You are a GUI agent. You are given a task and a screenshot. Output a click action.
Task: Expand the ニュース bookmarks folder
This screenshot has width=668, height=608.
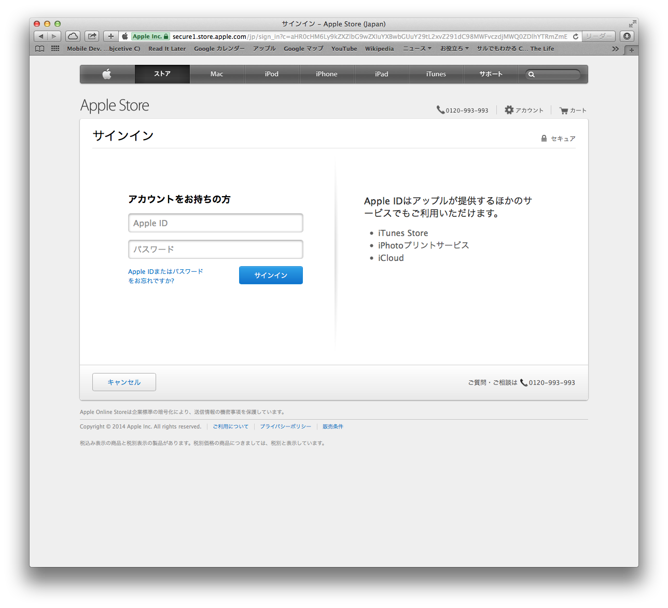(x=417, y=49)
